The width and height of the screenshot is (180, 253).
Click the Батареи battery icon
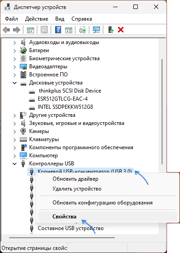(x=23, y=50)
